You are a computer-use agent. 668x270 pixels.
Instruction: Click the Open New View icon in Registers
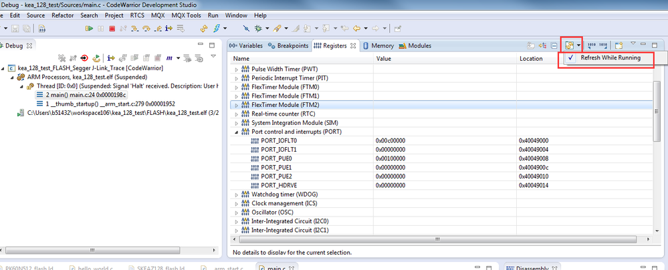coord(619,45)
